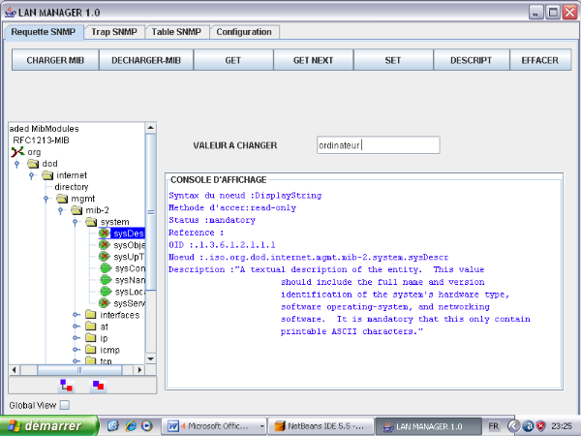Click the tree's horizontal scrollbar
This screenshot has width=581, height=436.
(x=68, y=370)
